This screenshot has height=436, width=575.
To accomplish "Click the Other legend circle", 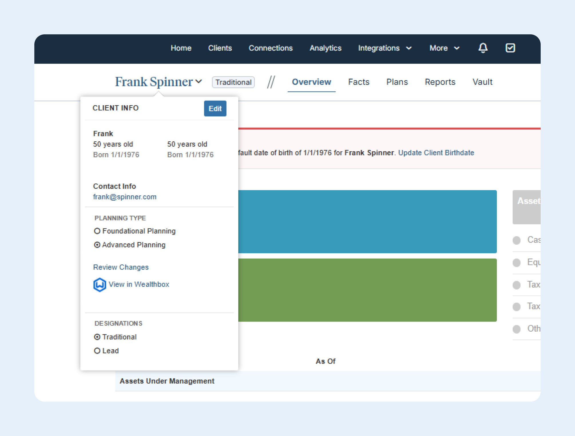I will pyautogui.click(x=517, y=329).
